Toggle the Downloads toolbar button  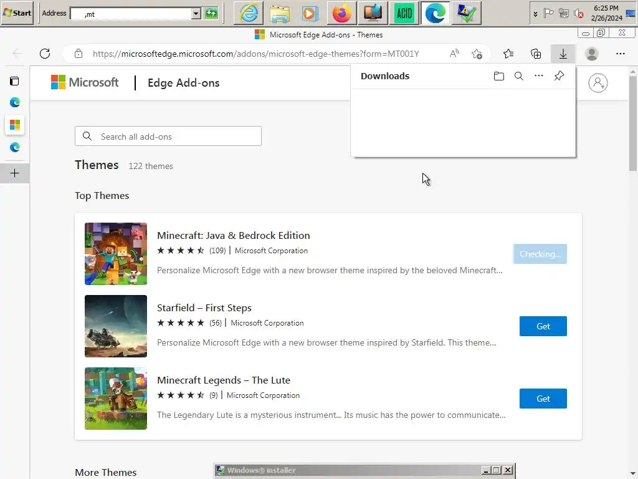563,54
